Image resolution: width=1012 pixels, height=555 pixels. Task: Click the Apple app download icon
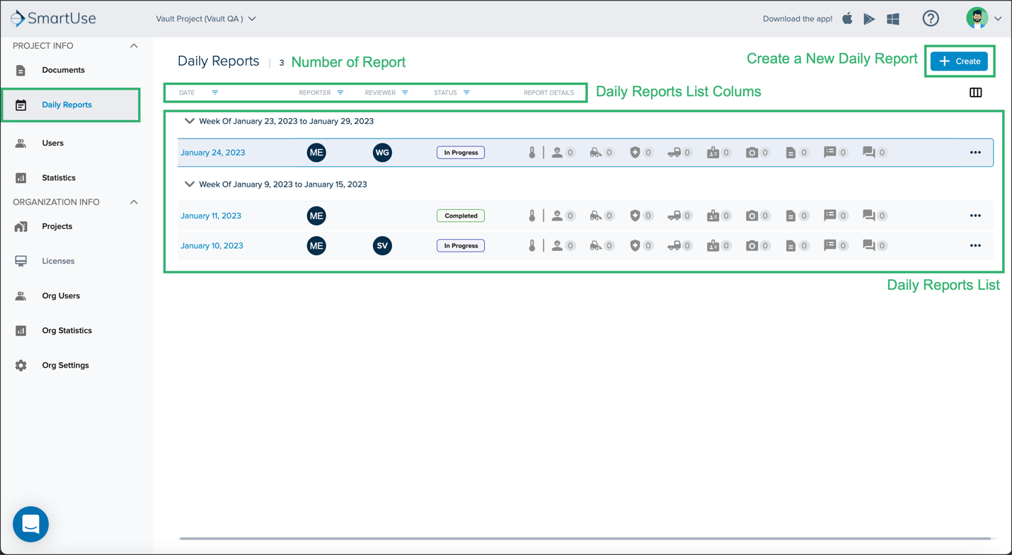click(x=847, y=18)
